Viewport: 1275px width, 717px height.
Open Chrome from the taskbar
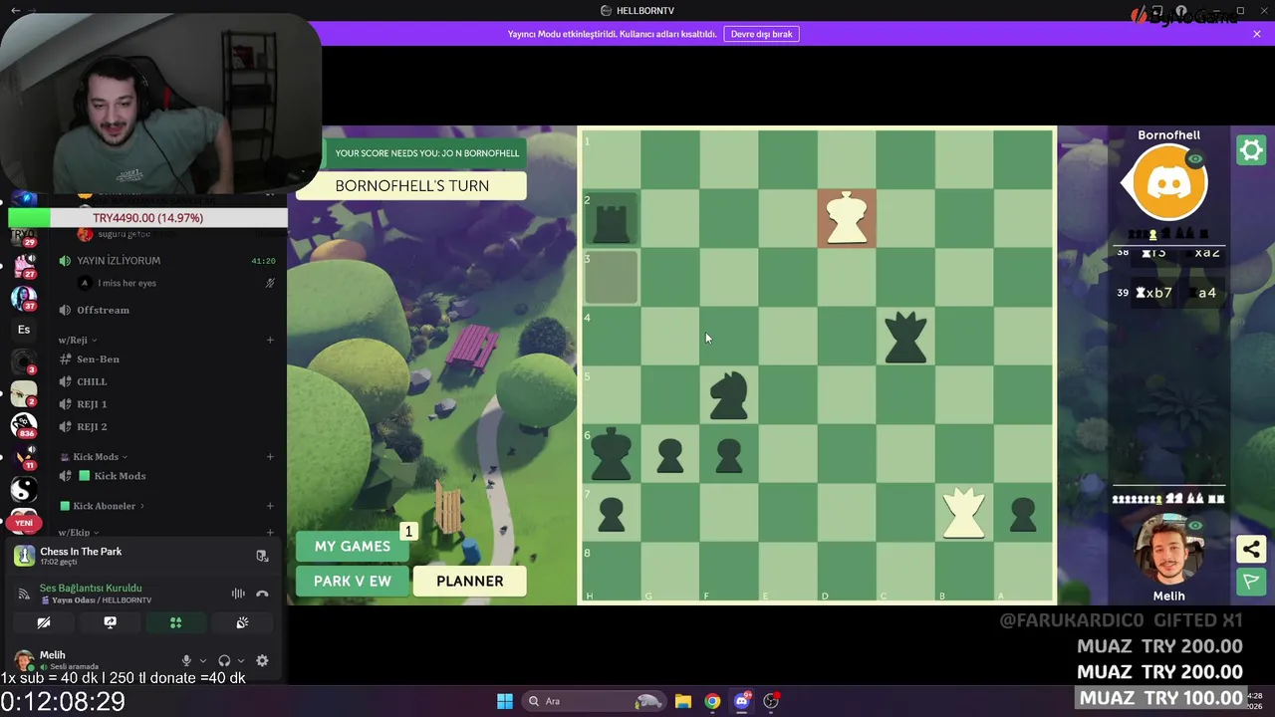click(712, 701)
